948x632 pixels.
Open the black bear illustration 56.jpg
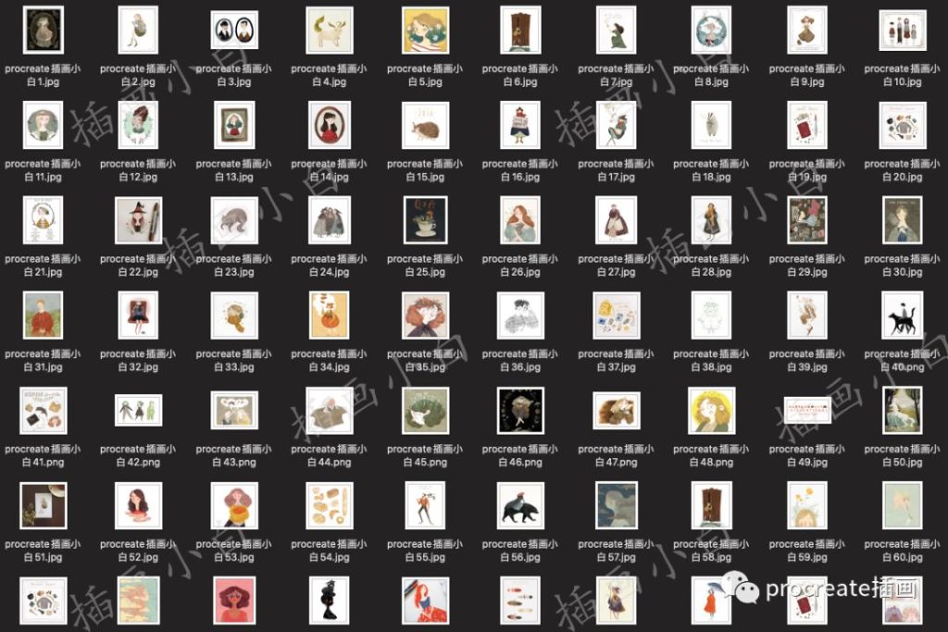[x=520, y=505]
